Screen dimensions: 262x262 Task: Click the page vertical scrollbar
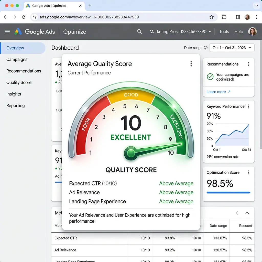coord(261,94)
